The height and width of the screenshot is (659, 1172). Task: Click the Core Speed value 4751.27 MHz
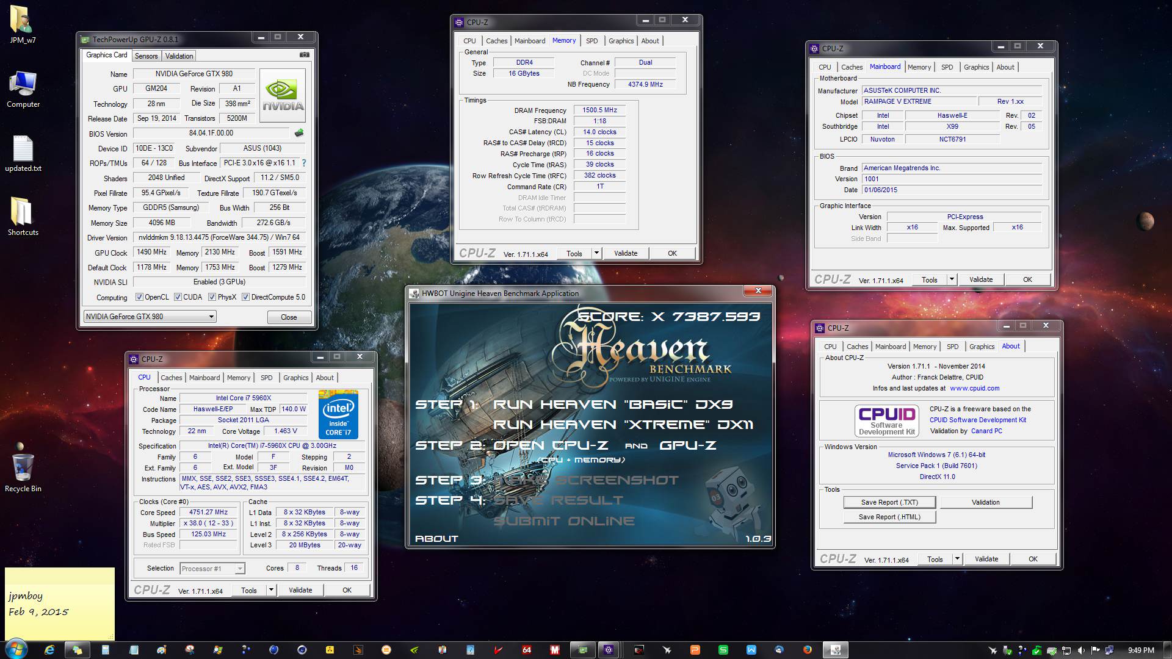pyautogui.click(x=208, y=513)
